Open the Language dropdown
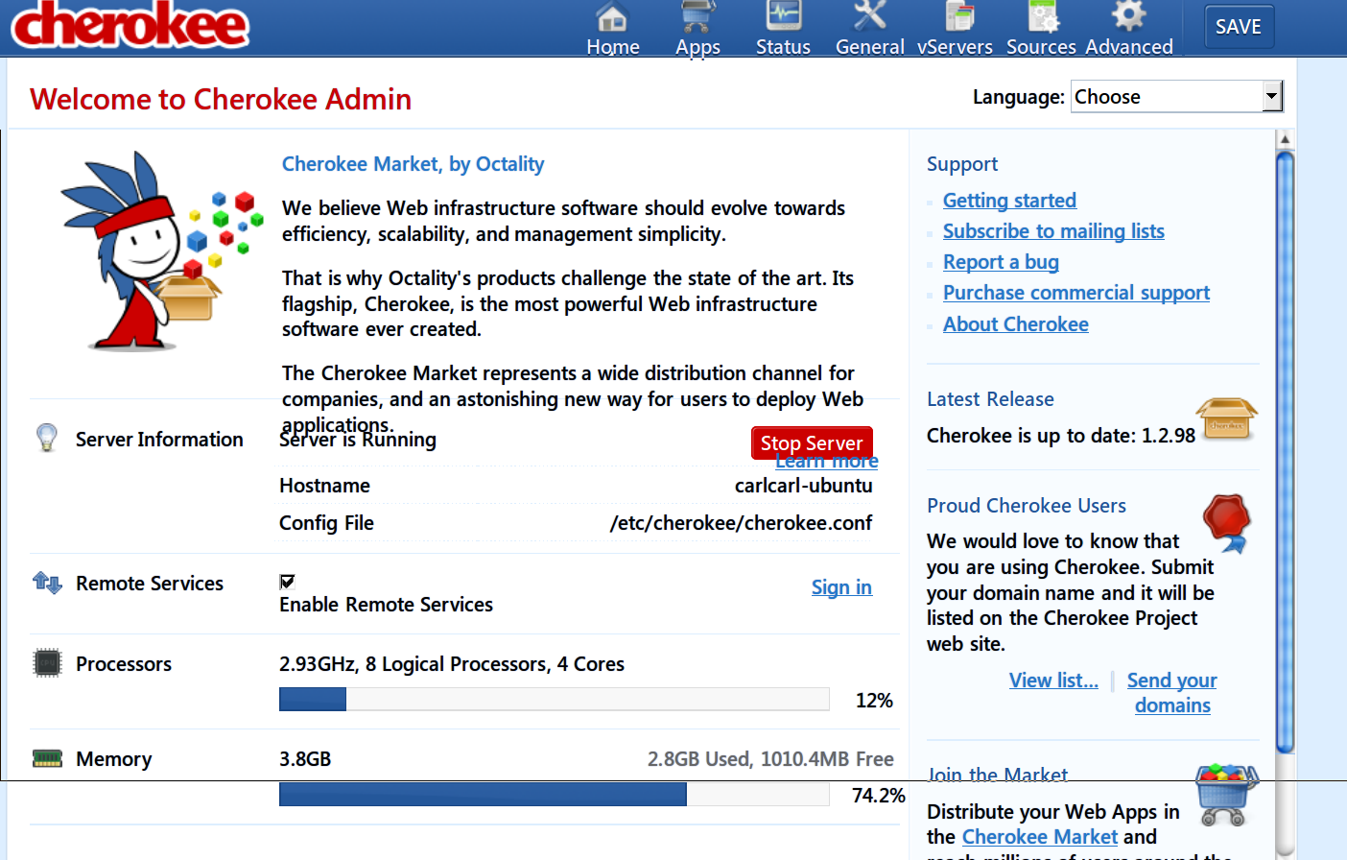Image resolution: width=1347 pixels, height=860 pixels. point(1177,96)
